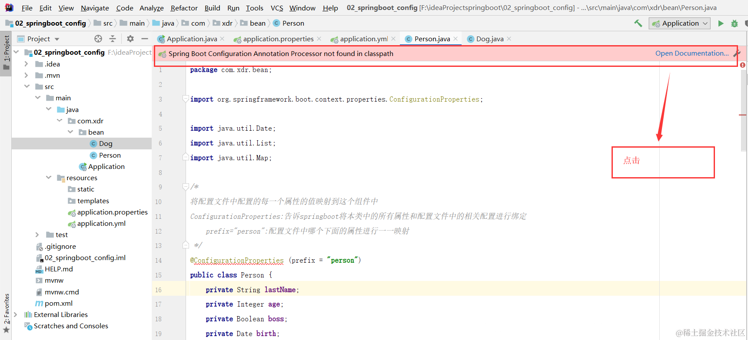
Task: Open the VCS menu
Action: (x=277, y=8)
